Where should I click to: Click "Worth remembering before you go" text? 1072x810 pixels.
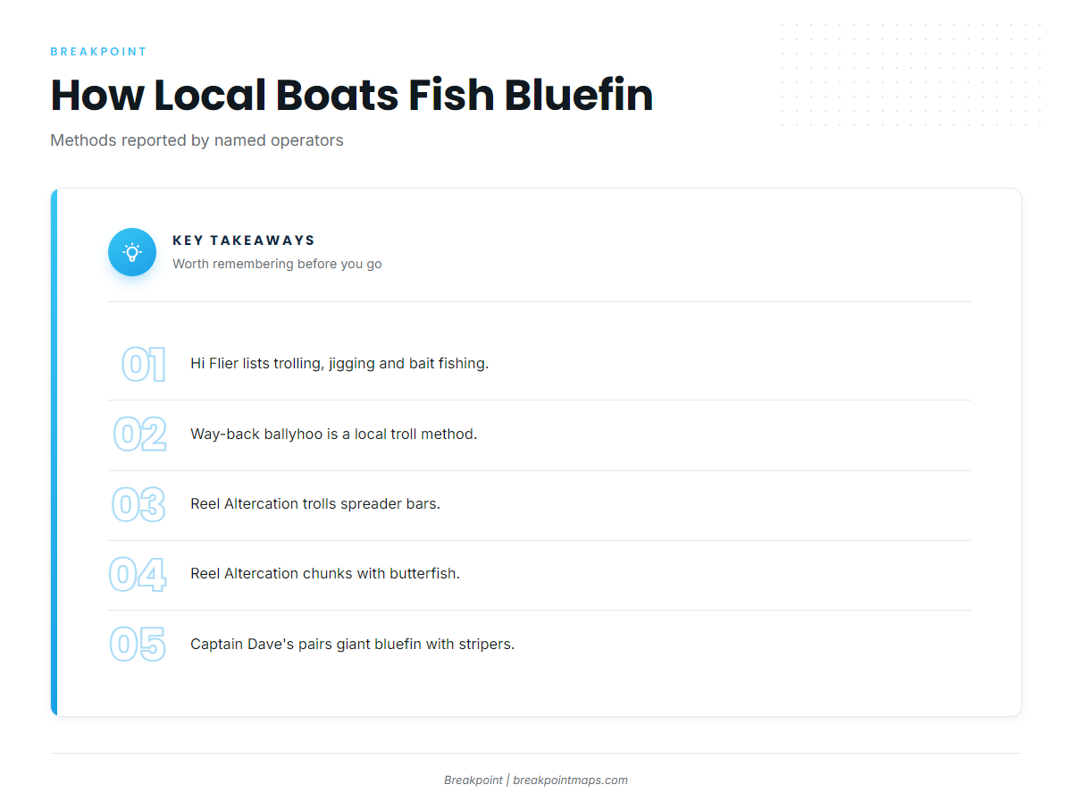(277, 264)
